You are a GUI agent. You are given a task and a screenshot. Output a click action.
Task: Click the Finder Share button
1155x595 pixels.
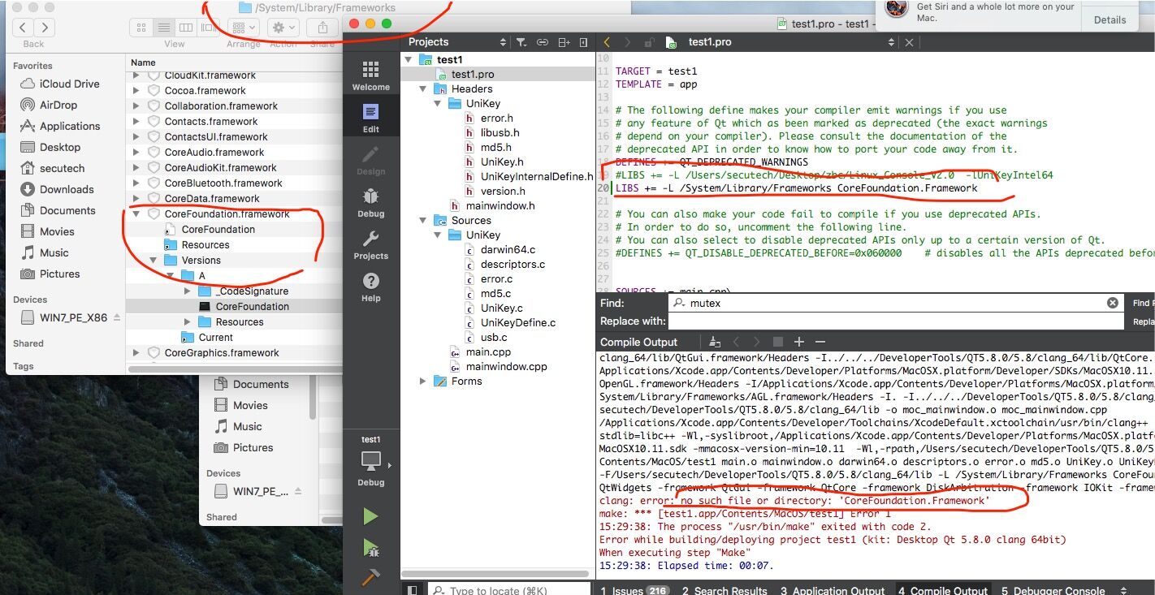coord(322,28)
